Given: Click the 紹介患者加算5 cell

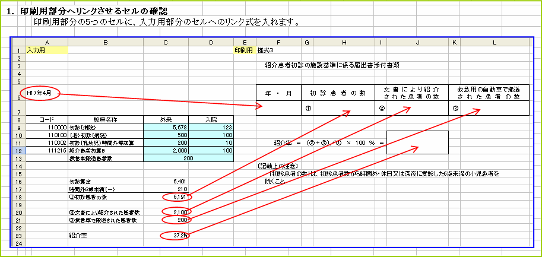Looking at the screenshot, I should click(106, 151).
